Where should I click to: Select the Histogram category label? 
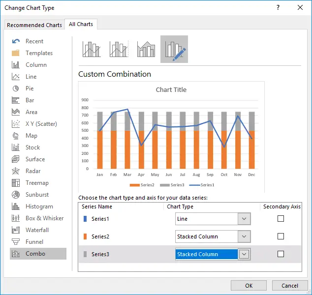(x=39, y=206)
